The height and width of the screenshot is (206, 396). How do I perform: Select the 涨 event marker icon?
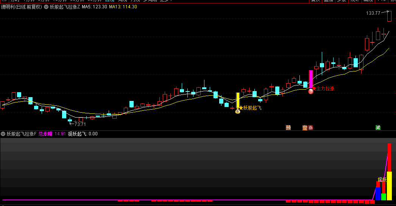point(310,128)
